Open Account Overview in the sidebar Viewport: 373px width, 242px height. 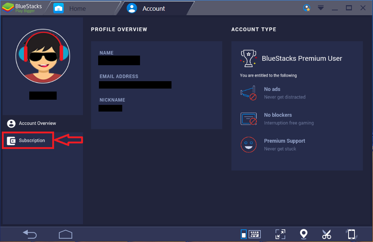(x=43, y=123)
